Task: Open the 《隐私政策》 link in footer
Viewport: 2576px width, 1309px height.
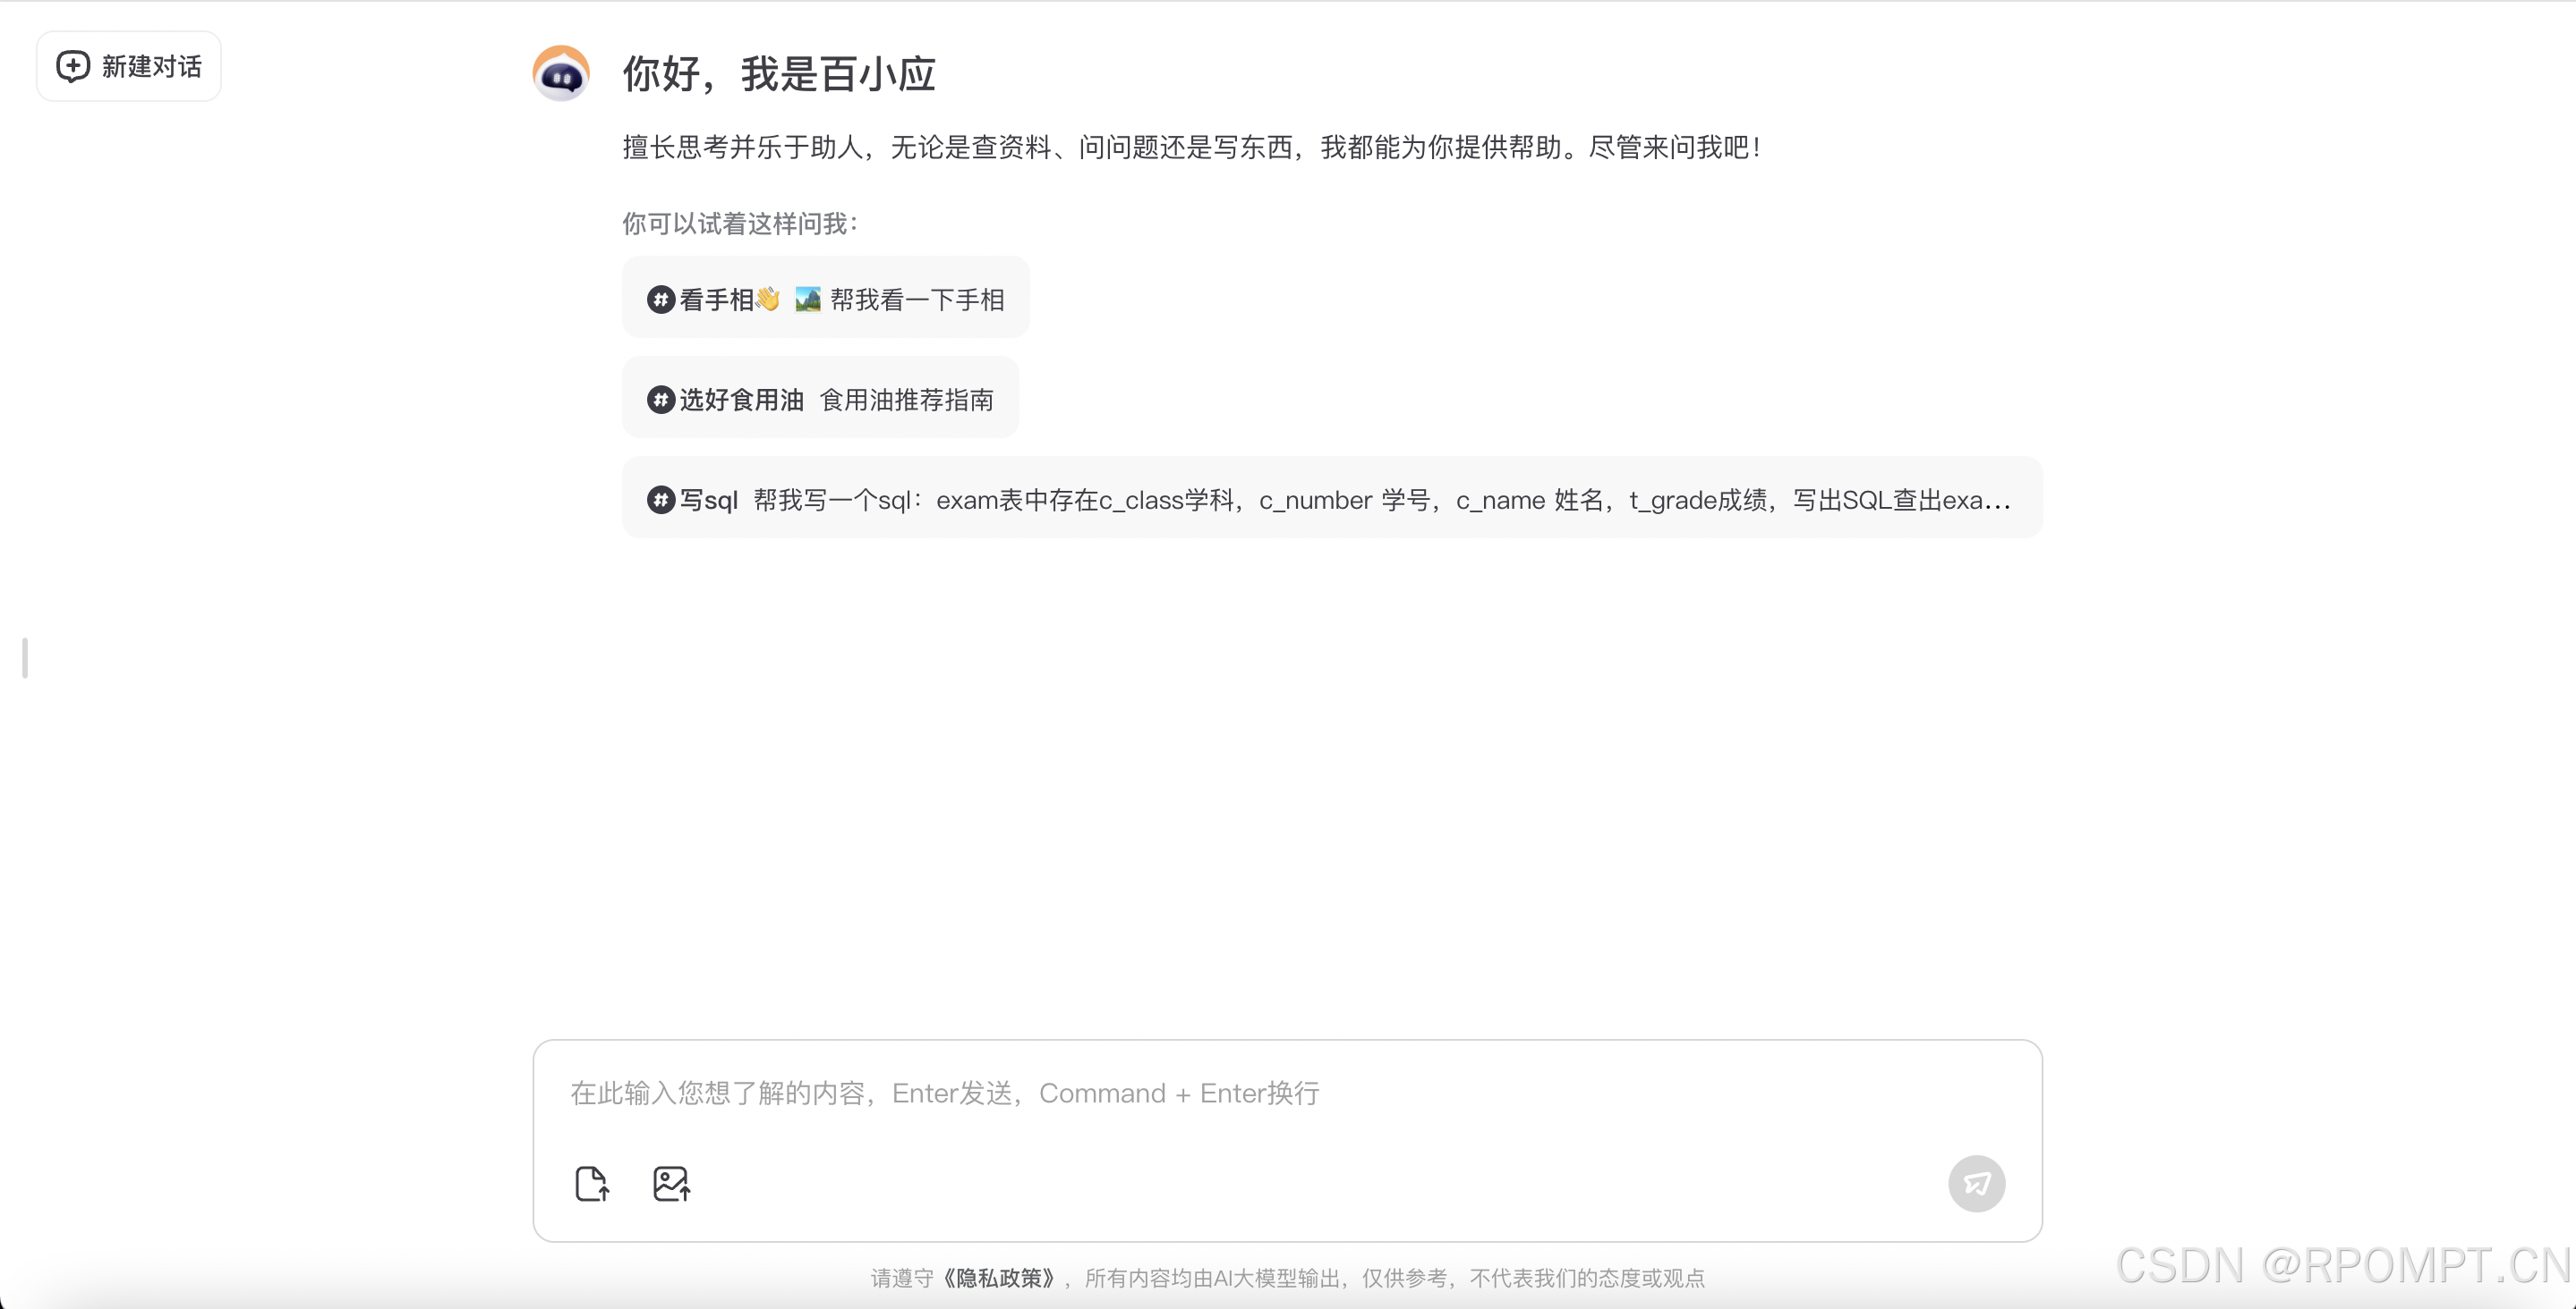Action: 999,1278
